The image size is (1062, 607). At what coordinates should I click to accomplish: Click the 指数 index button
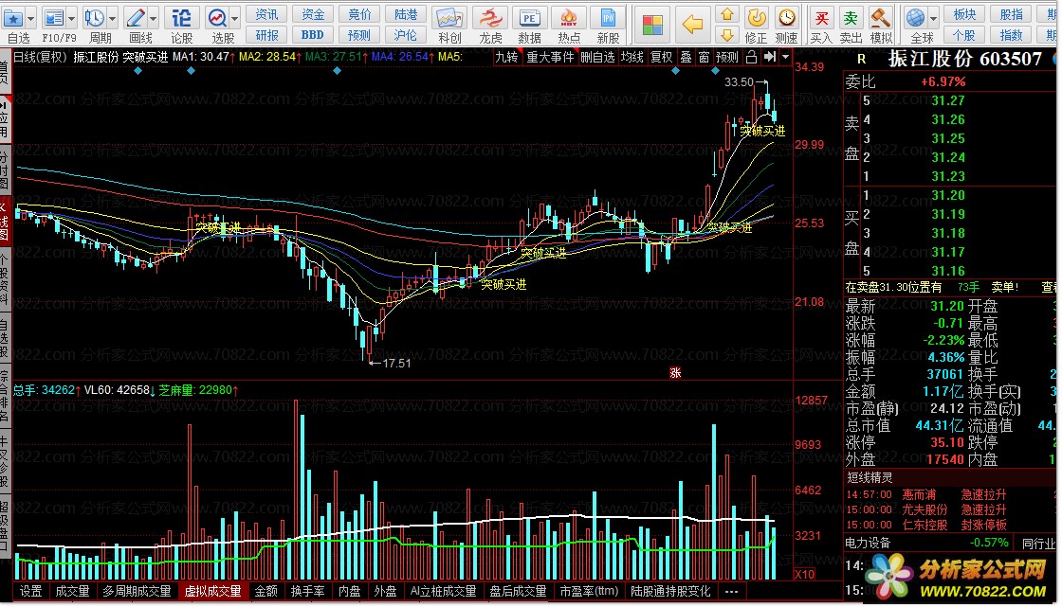[x=1011, y=34]
